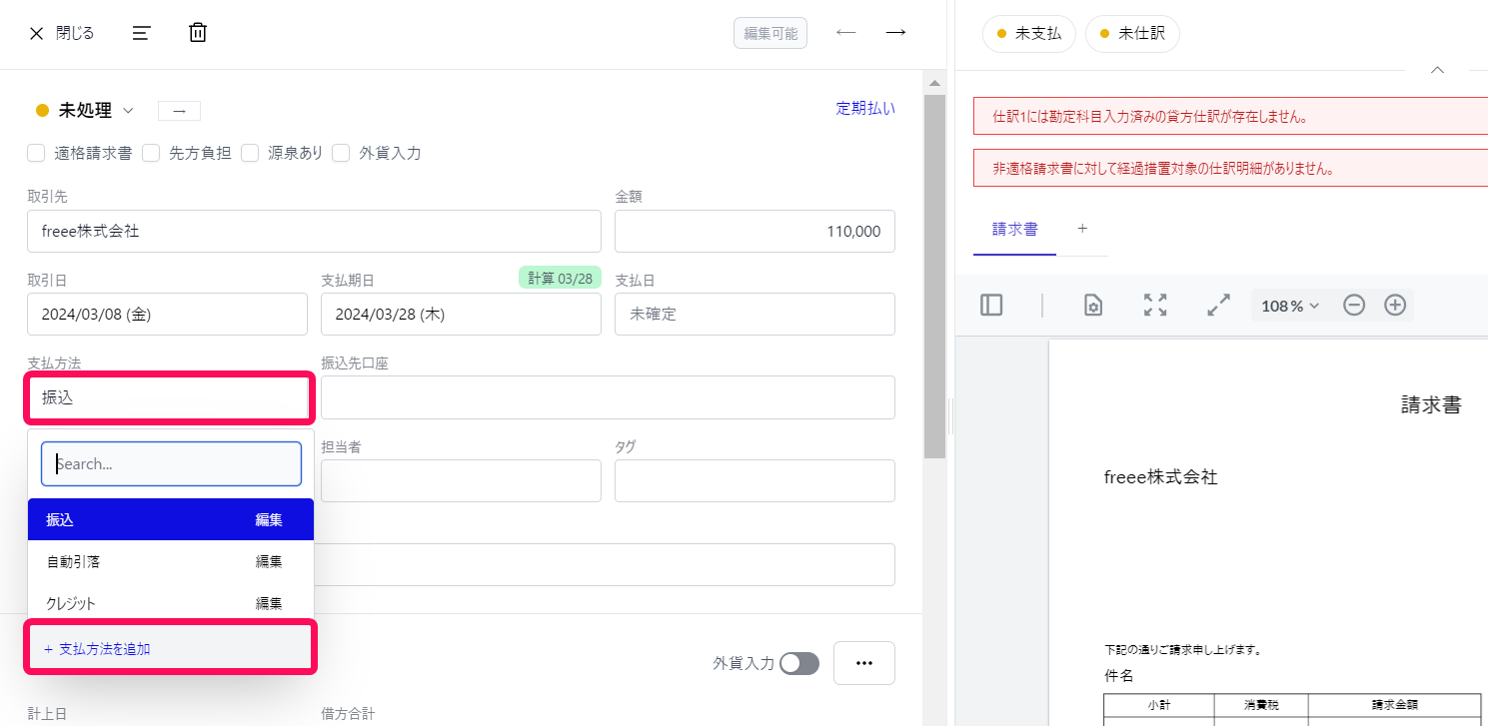The width and height of the screenshot is (1488, 726).
Task: Toggle the 外貨入力 switch
Action: coord(799,663)
